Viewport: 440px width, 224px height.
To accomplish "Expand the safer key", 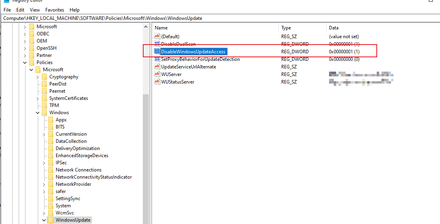I will pyautogui.click(x=44, y=191).
